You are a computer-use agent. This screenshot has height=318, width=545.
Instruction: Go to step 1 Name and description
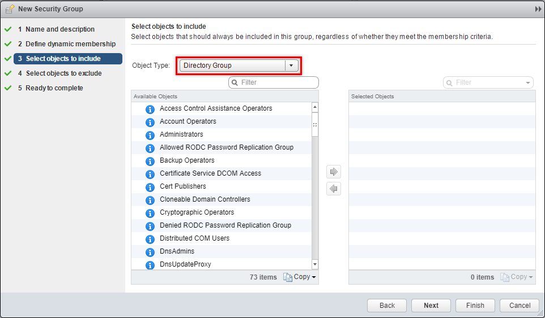coord(59,29)
